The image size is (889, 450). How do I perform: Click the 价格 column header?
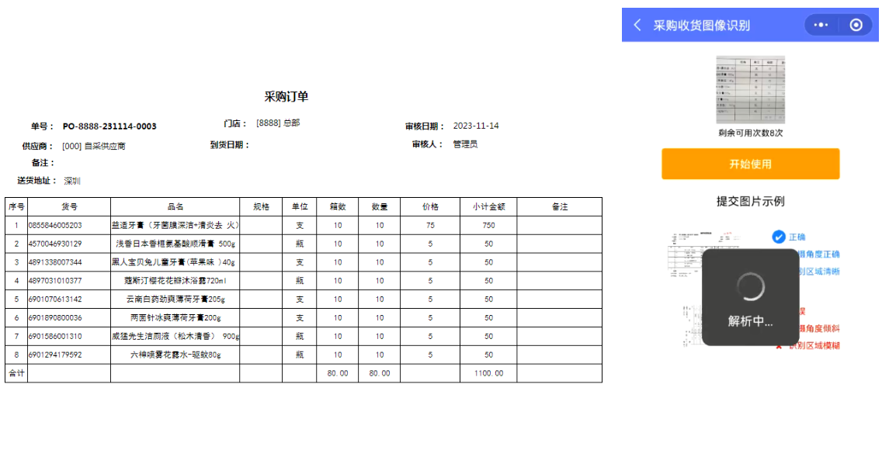[x=430, y=207]
